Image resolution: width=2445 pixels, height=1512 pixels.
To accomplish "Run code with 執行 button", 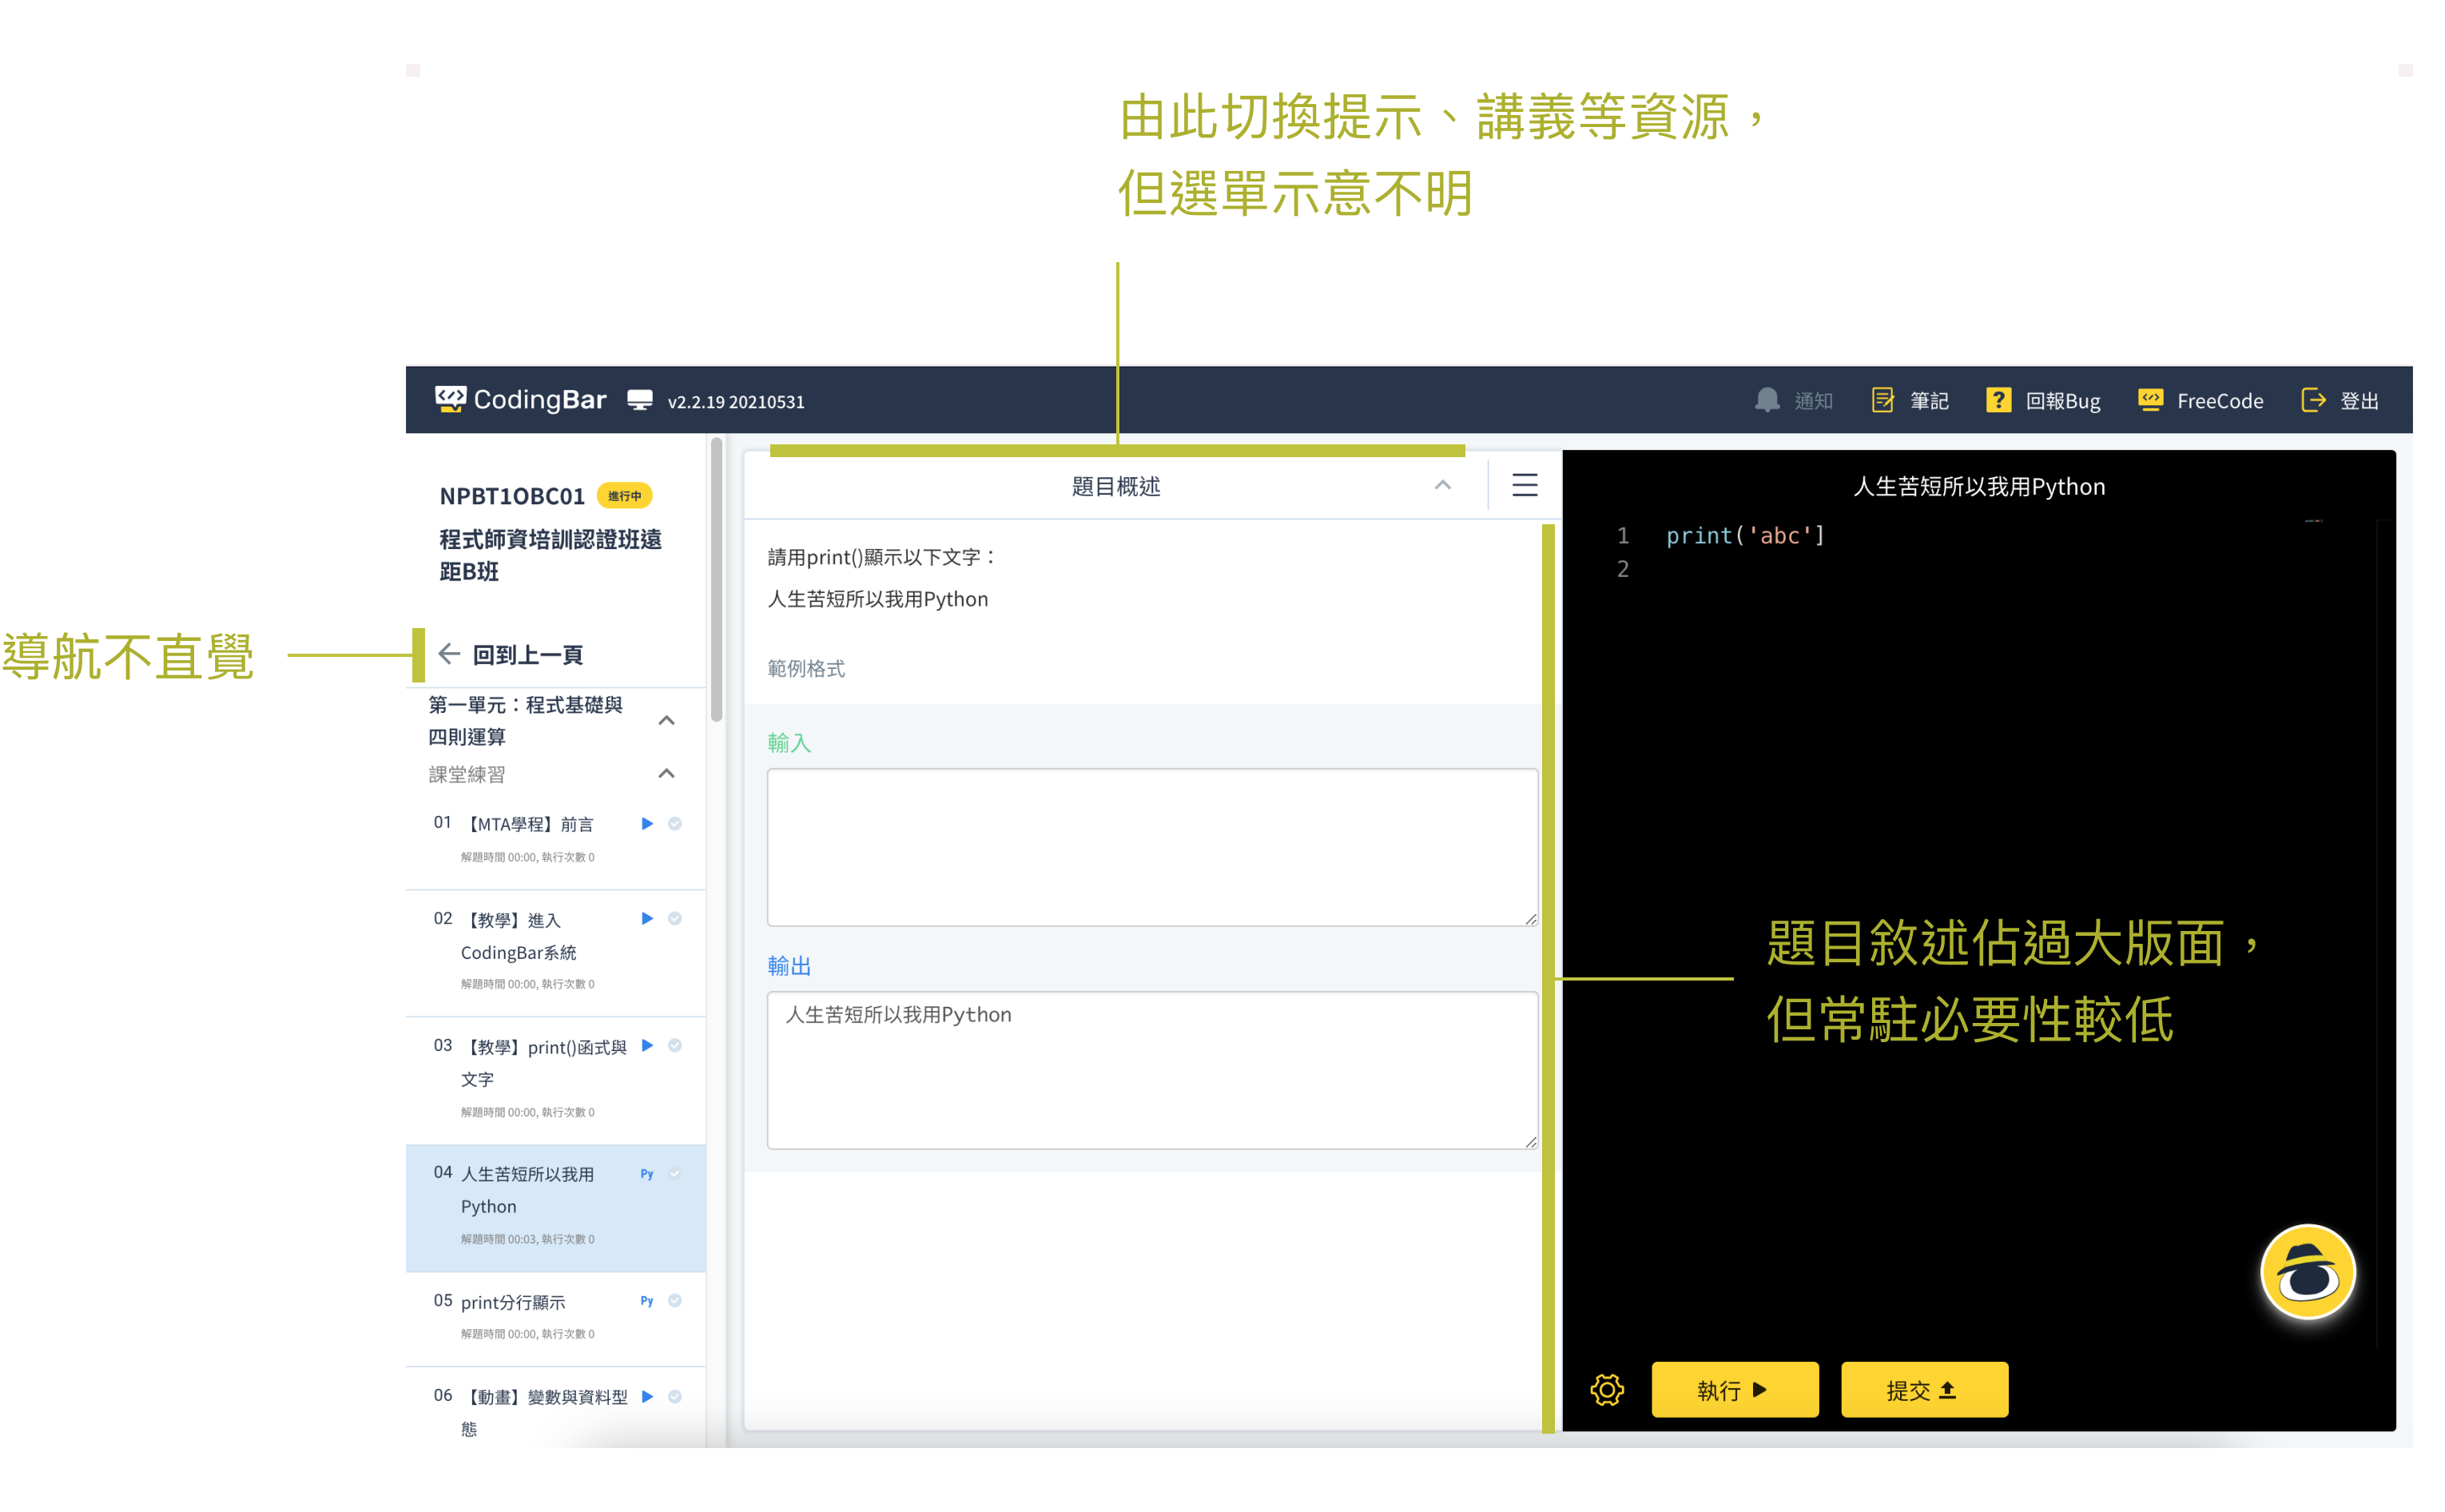I will (1735, 1389).
